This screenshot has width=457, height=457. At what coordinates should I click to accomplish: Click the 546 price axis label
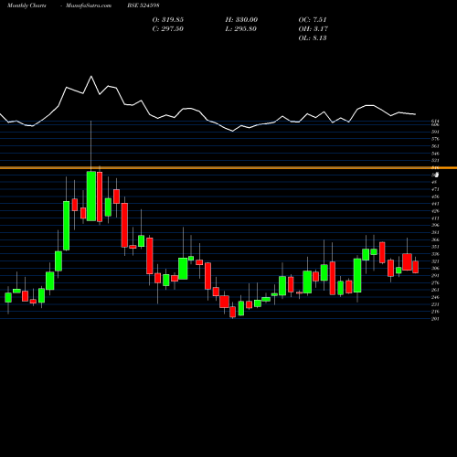435,154
